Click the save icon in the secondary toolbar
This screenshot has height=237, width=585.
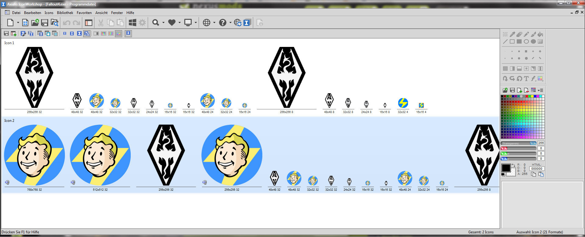click(x=6, y=34)
